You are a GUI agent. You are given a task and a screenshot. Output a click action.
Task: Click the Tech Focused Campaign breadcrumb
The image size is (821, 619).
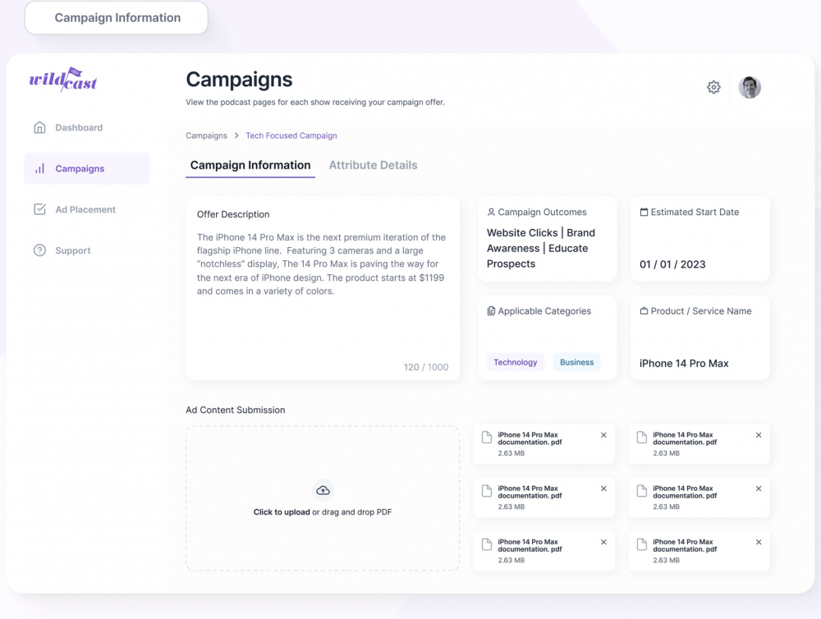(x=291, y=135)
